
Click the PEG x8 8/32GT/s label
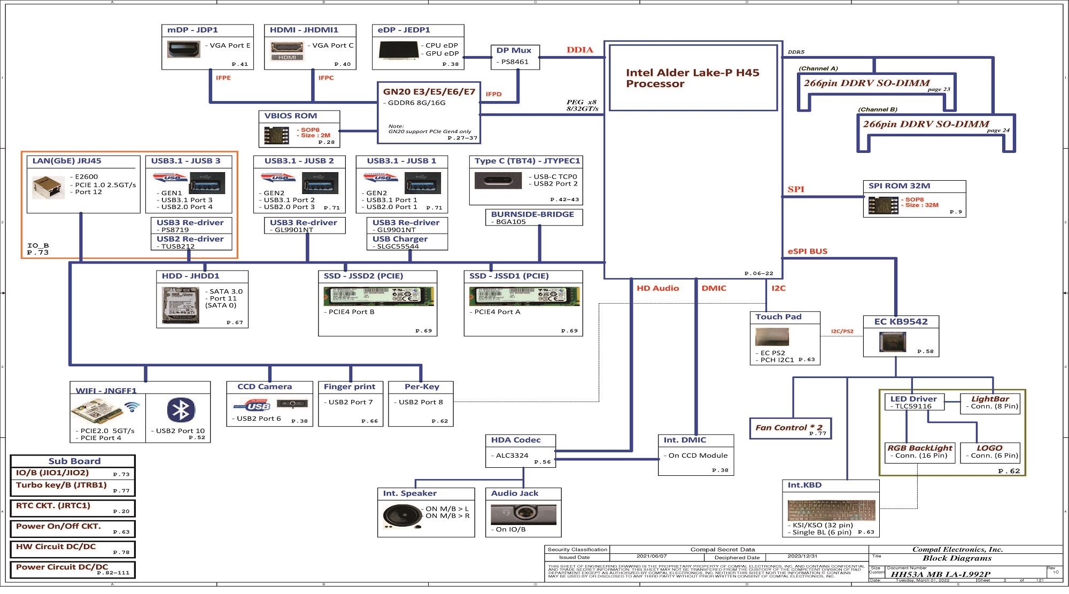click(x=582, y=105)
